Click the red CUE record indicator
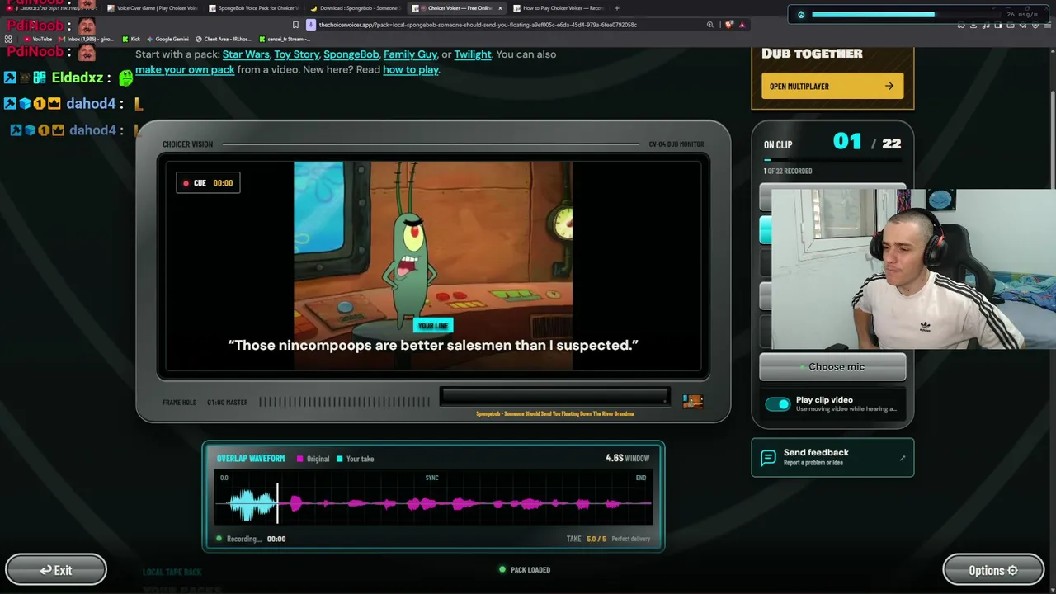The width and height of the screenshot is (1056, 594). coord(186,183)
